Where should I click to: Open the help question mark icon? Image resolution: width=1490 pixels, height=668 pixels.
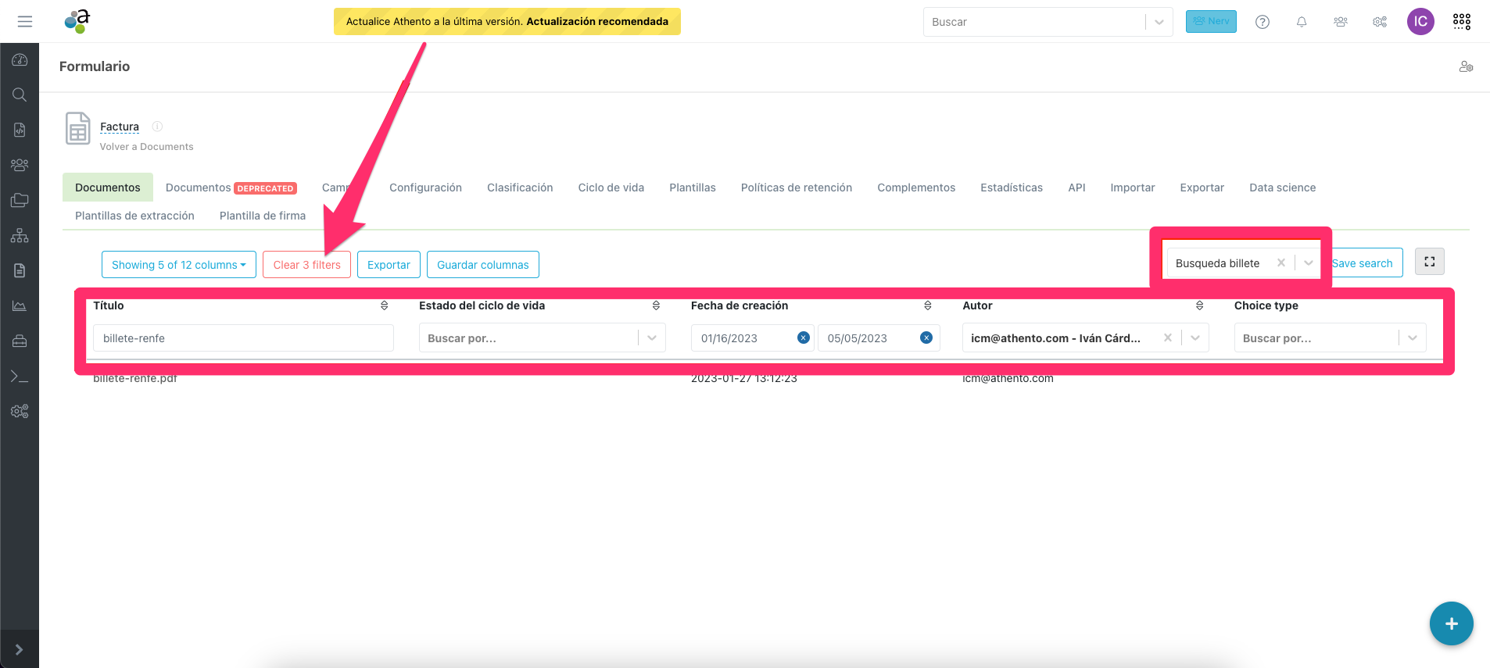click(1263, 22)
